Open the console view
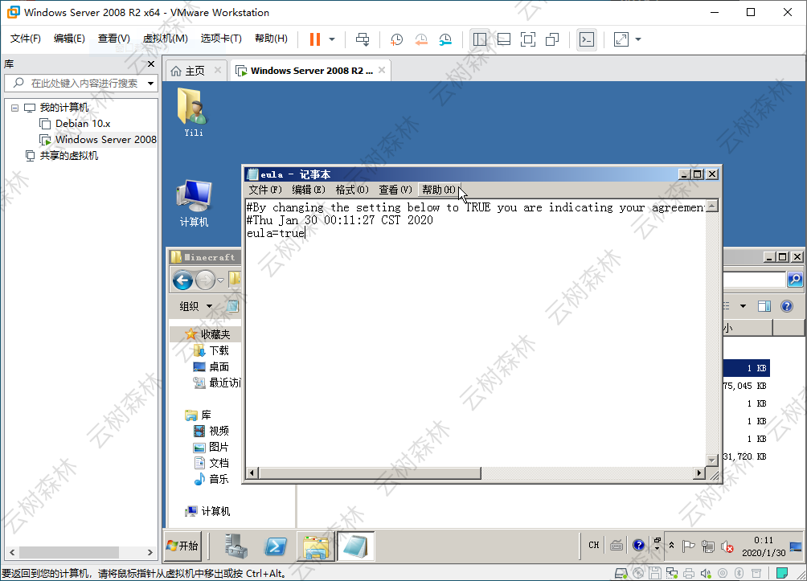Screen dimensions: 807x581 pos(587,39)
